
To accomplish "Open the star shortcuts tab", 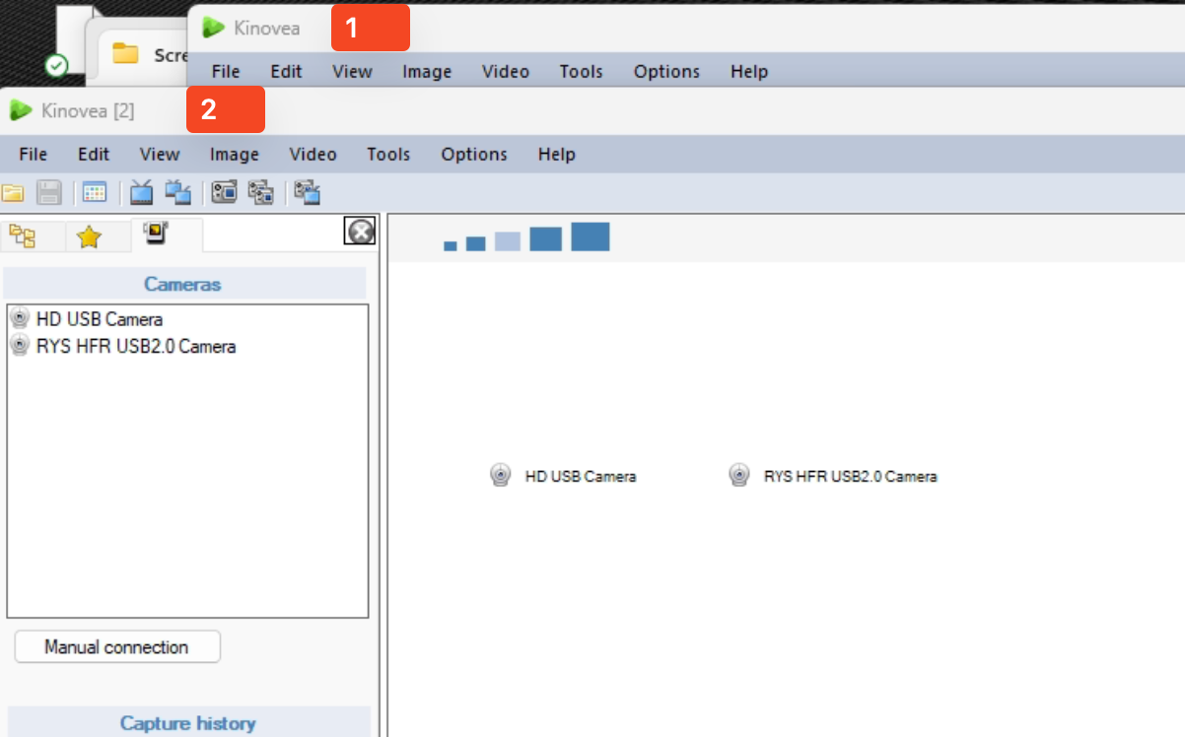I will (89, 236).
